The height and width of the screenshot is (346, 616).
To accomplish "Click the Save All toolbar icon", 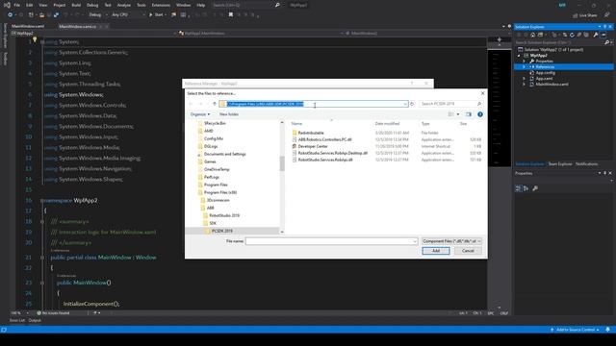I will click(x=56, y=15).
